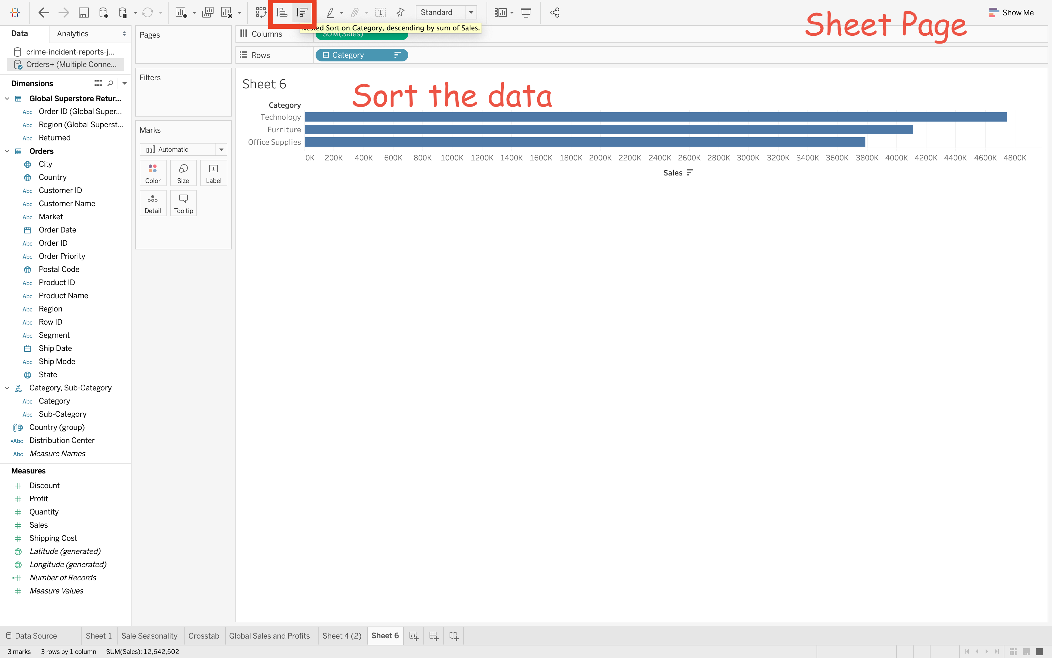Click the sort descending toolbar icon
Viewport: 1052px width, 658px height.
click(302, 13)
